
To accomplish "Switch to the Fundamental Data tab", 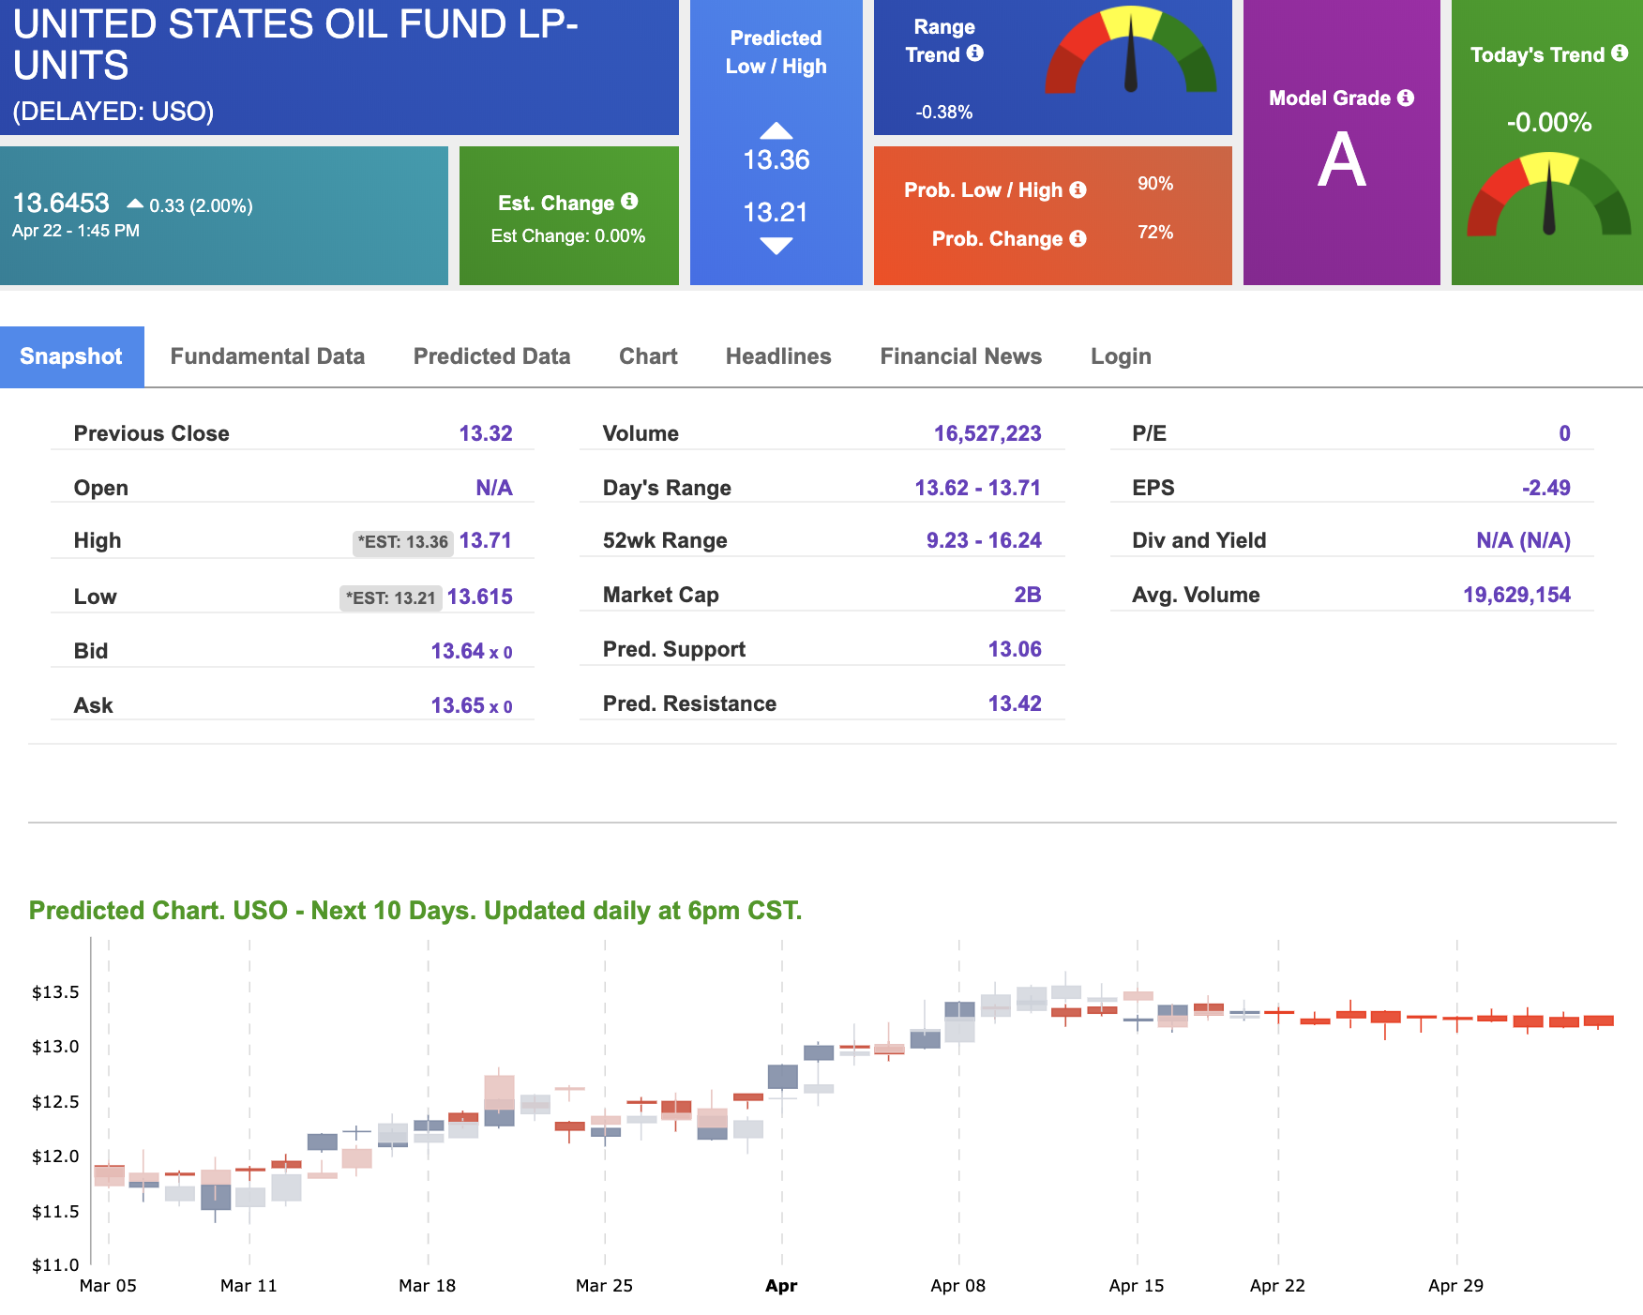I will (267, 356).
